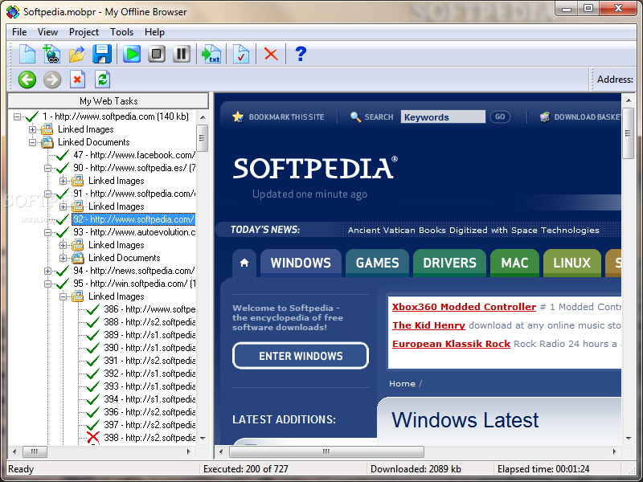Collapse task 93 autoevolution node
The image size is (643, 482).
point(47,232)
